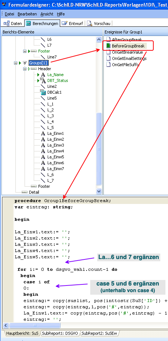This screenshot has height=341, width=168.
Task: Select the La_Einw4 label
Action: pos(55,151)
